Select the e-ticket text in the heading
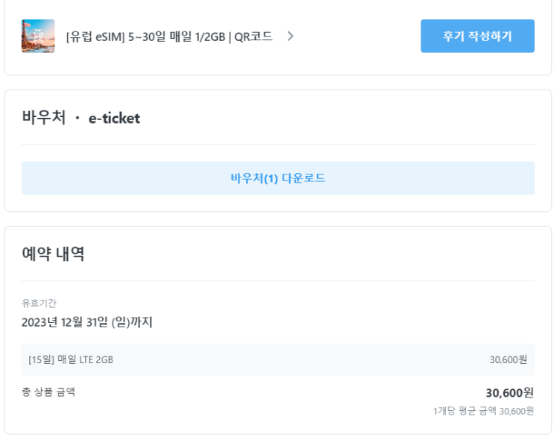Screen dimensions: 554x440 point(114,118)
